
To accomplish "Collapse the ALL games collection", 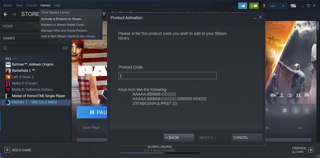I will pos(3,58).
